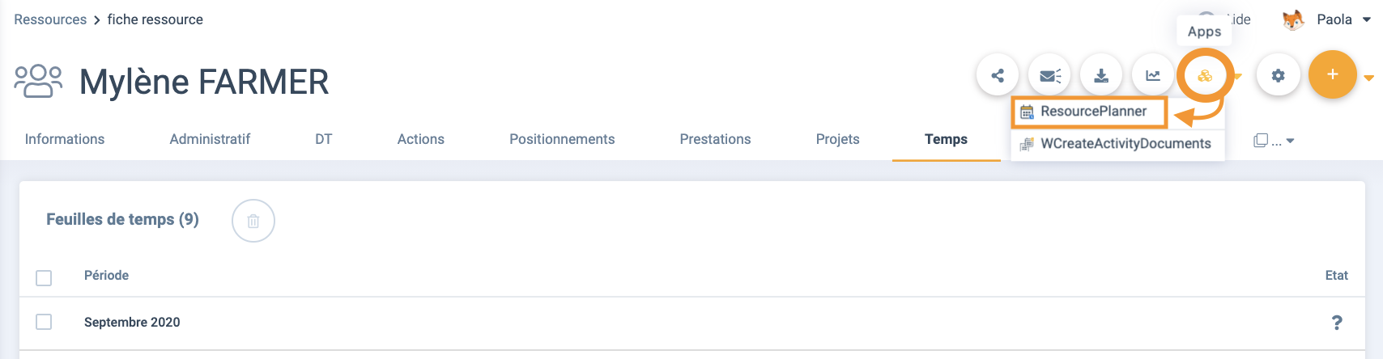This screenshot has width=1383, height=359.
Task: Open the chart reporting icon
Action: tap(1153, 75)
